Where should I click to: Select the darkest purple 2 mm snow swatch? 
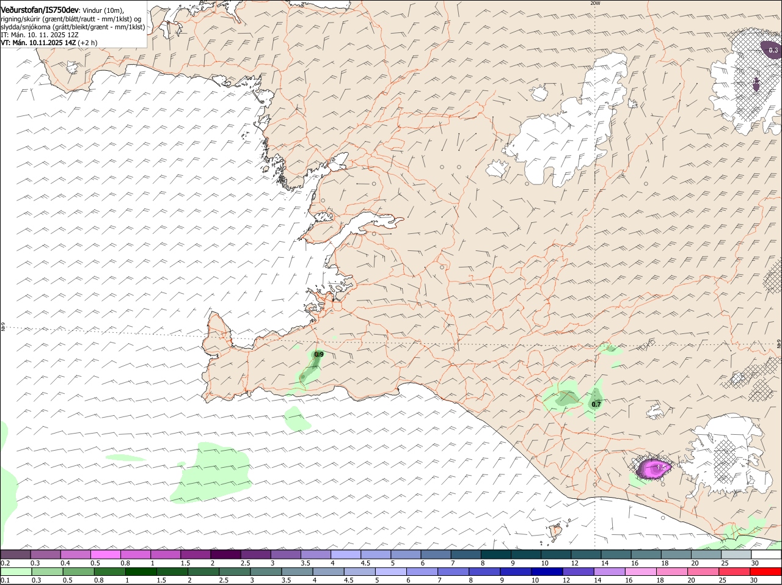click(225, 554)
